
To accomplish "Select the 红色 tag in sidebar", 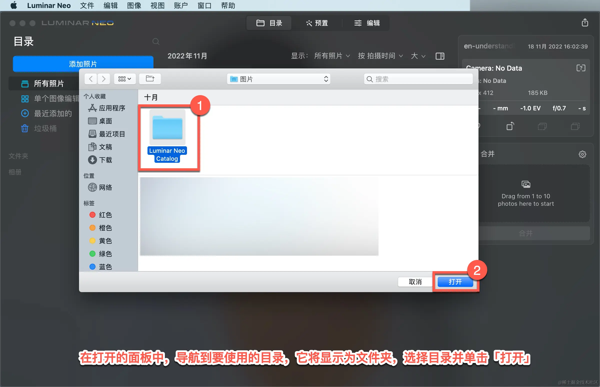I will [x=105, y=215].
